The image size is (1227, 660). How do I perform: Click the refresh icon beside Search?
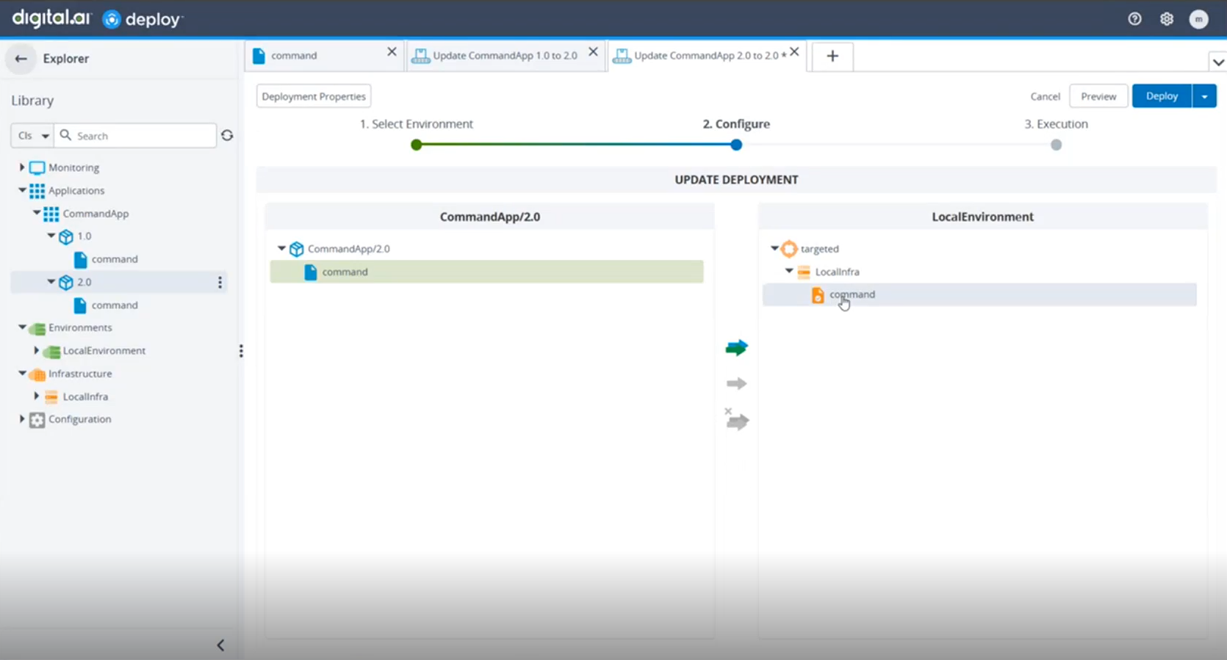point(227,136)
